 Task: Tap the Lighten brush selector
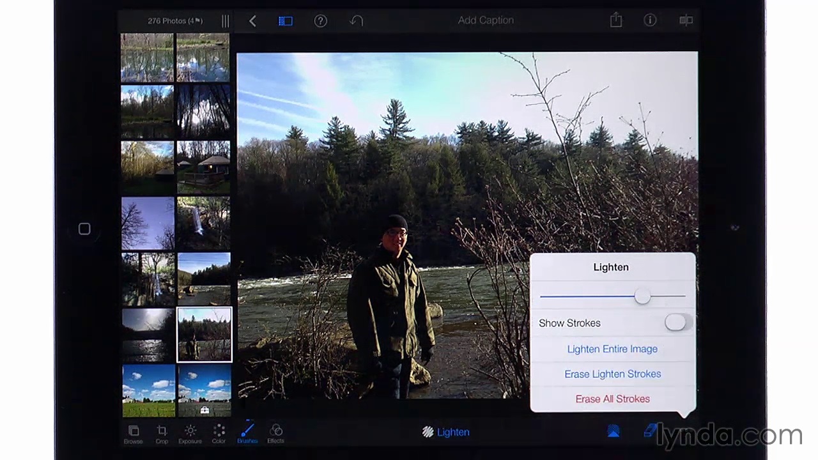tap(446, 432)
